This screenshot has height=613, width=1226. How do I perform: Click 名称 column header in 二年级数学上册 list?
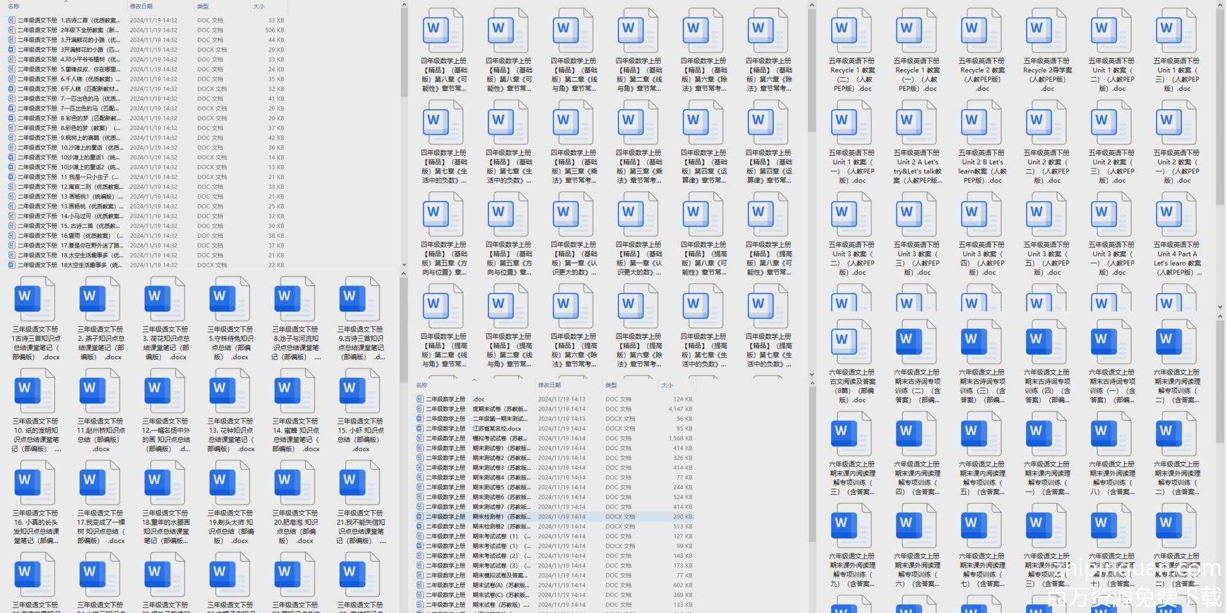click(x=422, y=386)
